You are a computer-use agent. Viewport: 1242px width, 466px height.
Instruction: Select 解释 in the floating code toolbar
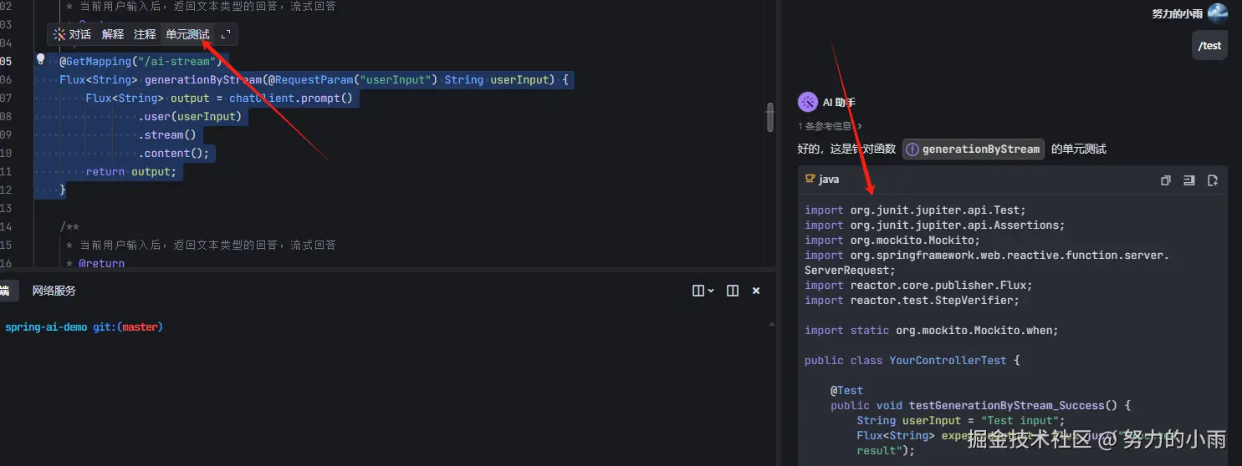tap(113, 34)
